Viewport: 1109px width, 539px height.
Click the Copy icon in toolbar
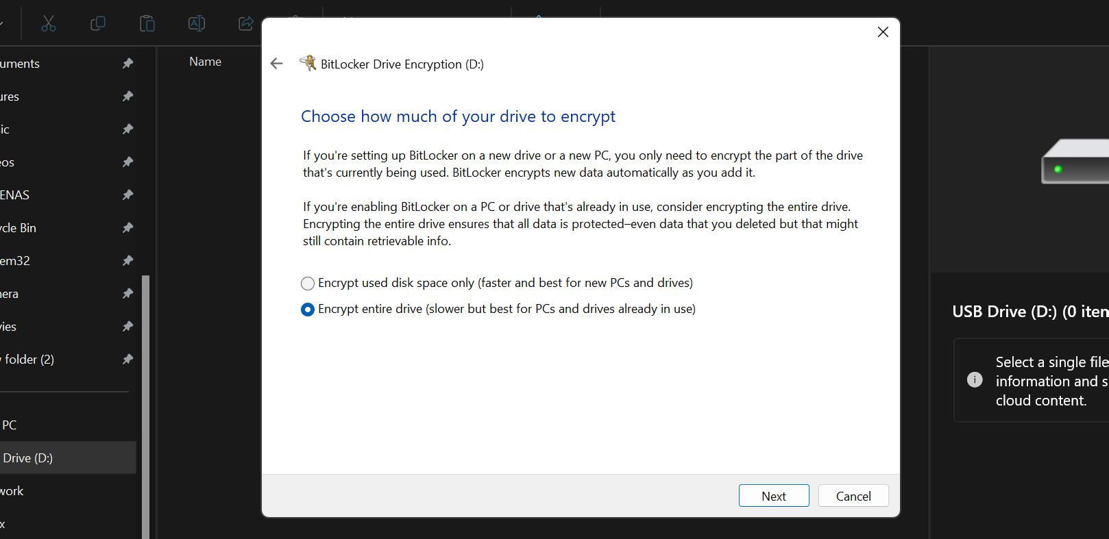pyautogui.click(x=98, y=24)
